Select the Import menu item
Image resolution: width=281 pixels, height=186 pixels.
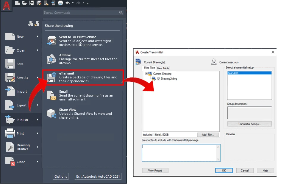(21, 92)
